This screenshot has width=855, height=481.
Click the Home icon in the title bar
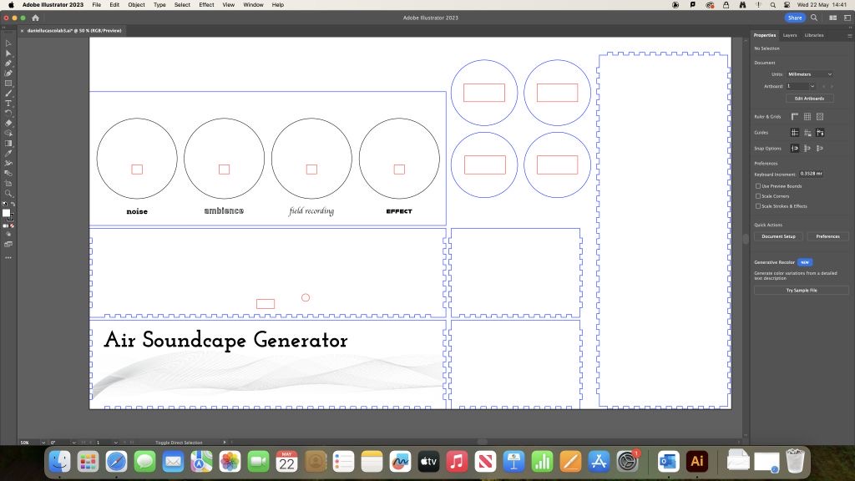(x=35, y=18)
